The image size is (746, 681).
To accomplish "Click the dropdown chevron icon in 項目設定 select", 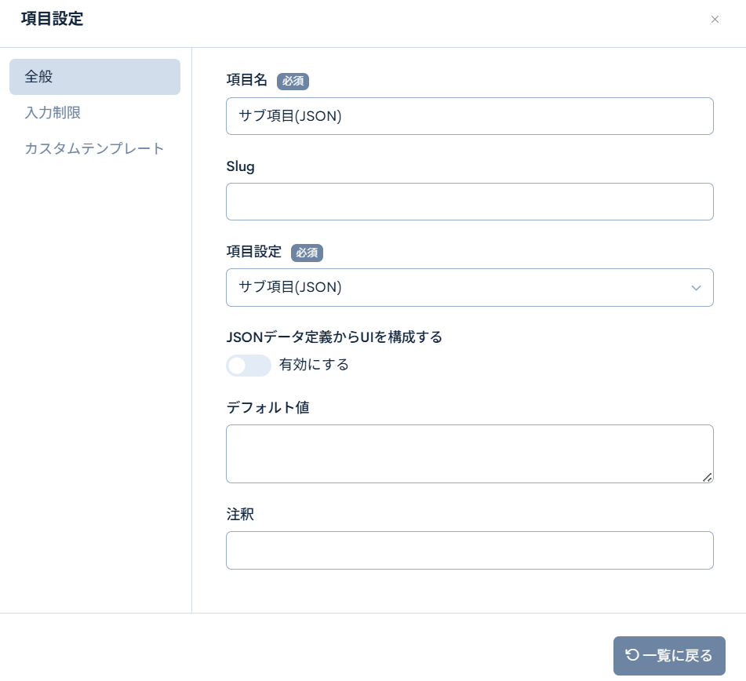I will coord(696,288).
